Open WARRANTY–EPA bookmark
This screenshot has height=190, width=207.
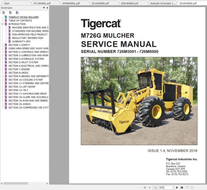click(21, 41)
